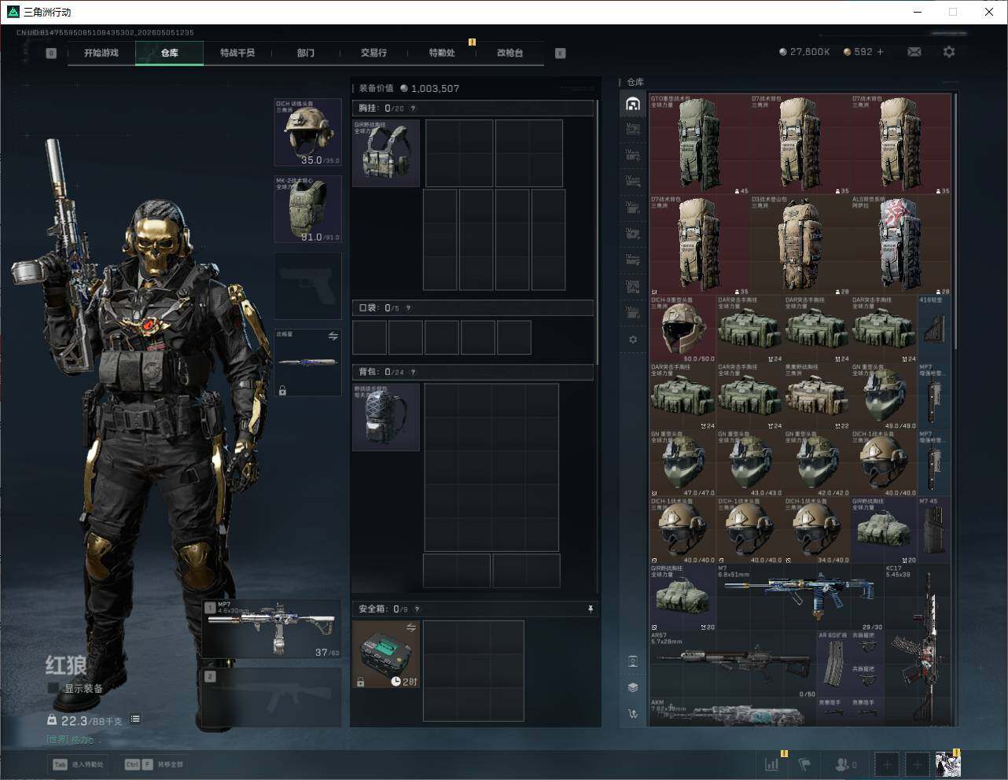The width and height of the screenshot is (1008, 780).
Task: Click the 转移全部 button
Action: pos(154,764)
